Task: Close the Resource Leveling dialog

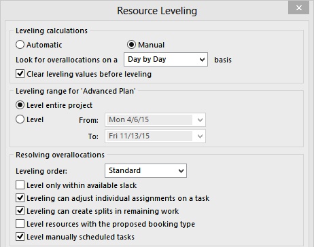Action: (298, 8)
